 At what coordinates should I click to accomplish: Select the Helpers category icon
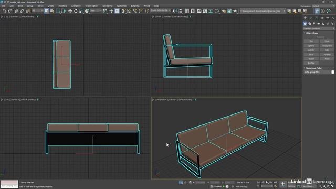(x=323, y=24)
